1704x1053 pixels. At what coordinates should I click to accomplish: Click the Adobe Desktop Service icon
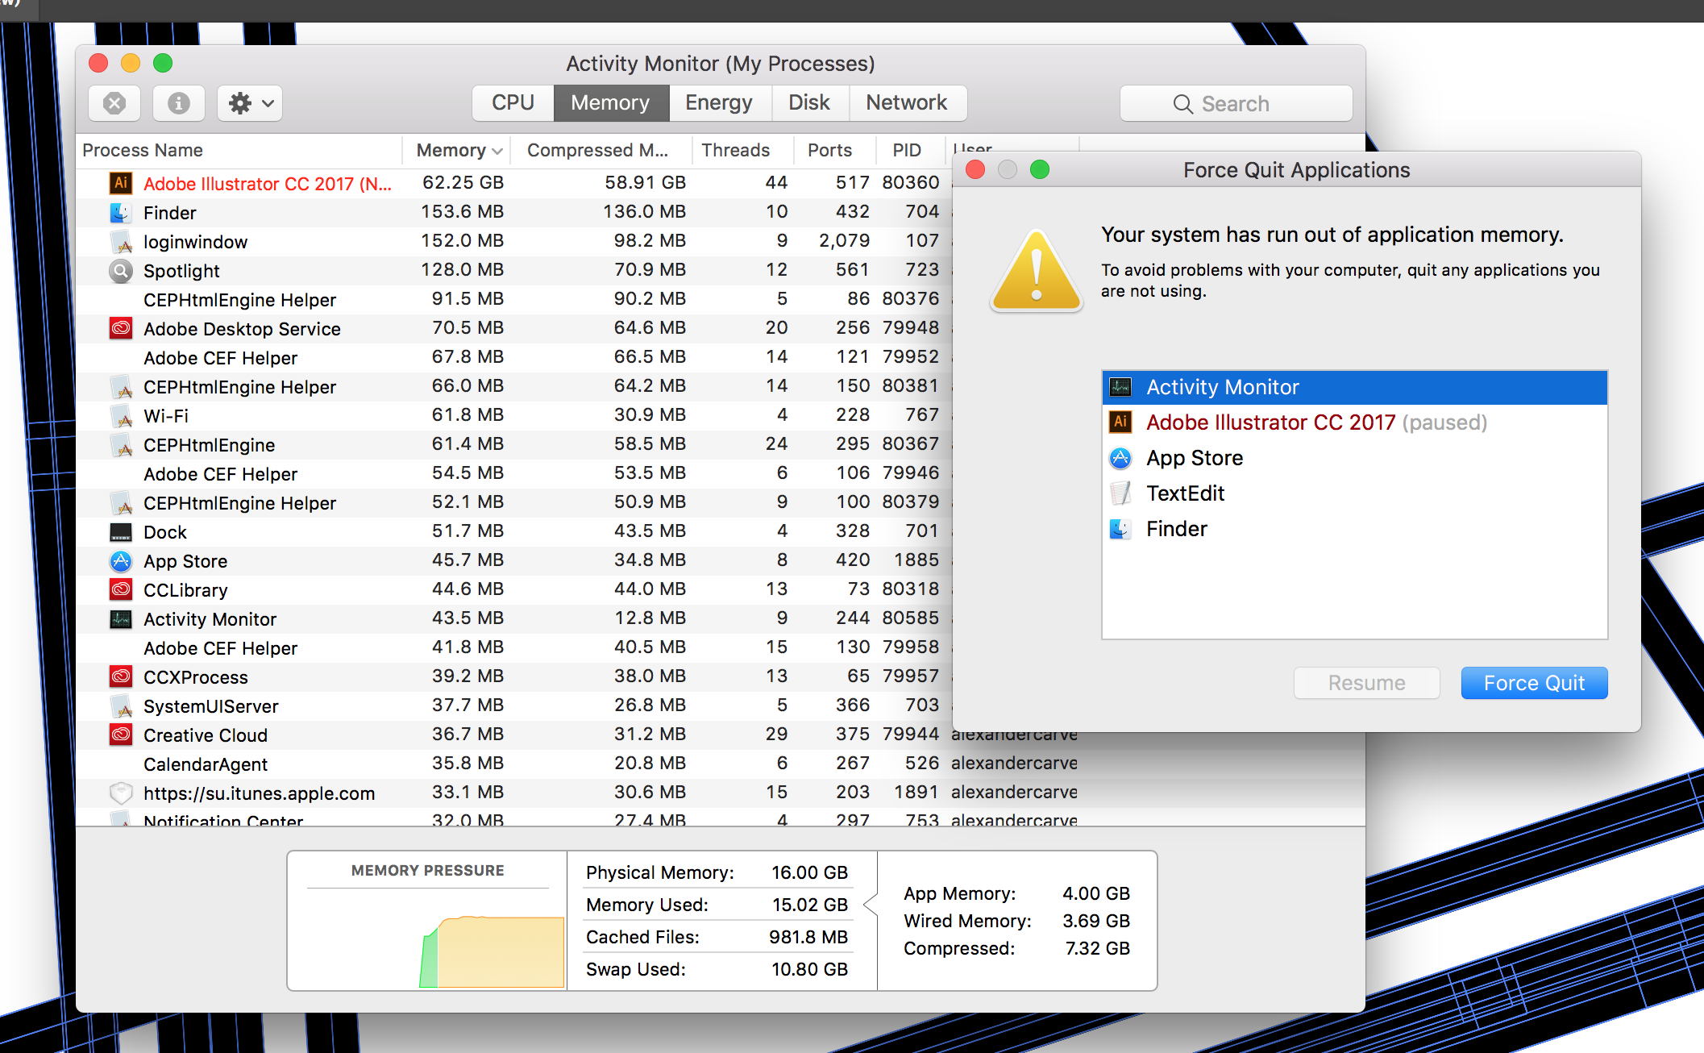[x=121, y=328]
